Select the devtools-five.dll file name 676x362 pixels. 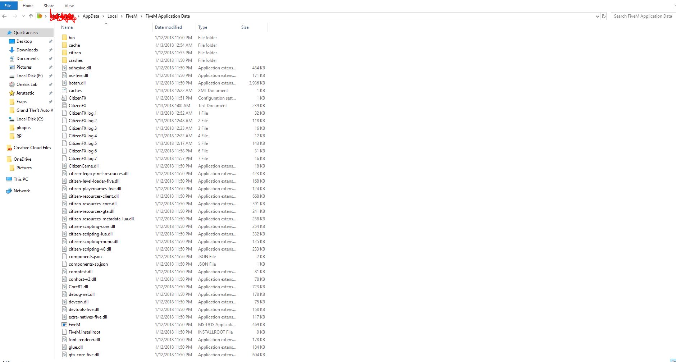[x=84, y=310]
